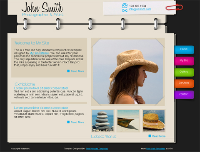Viewport: 200px width, 152px height.
Task: Click blue square beside Welcome Read More
Action: [x=68, y=71]
